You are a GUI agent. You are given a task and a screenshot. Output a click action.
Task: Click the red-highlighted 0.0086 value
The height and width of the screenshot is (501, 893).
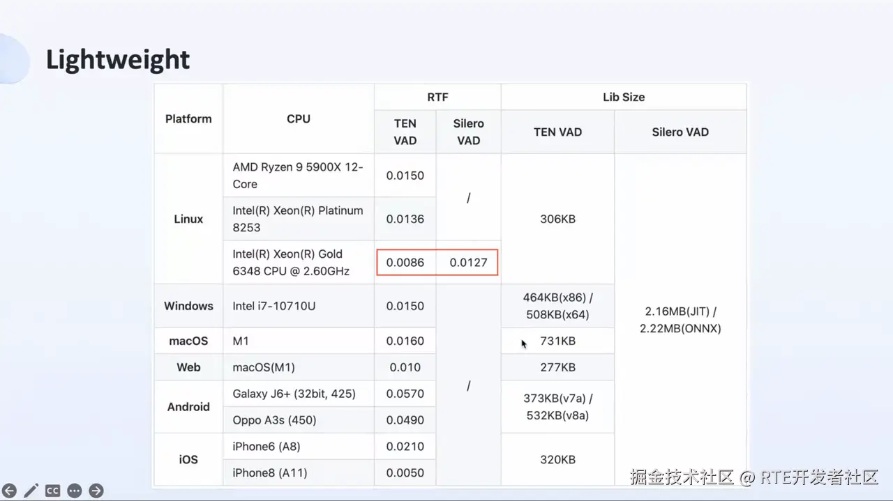pyautogui.click(x=405, y=263)
